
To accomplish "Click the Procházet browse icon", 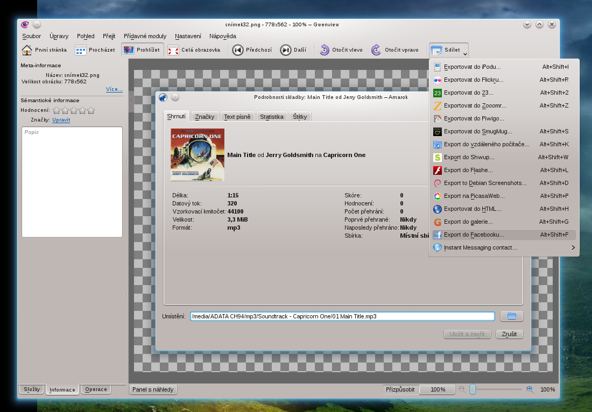I will [80, 50].
